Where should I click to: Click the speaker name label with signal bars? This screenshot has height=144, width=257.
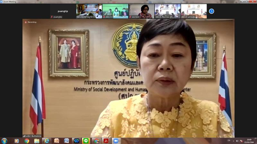pyautogui.click(x=32, y=136)
